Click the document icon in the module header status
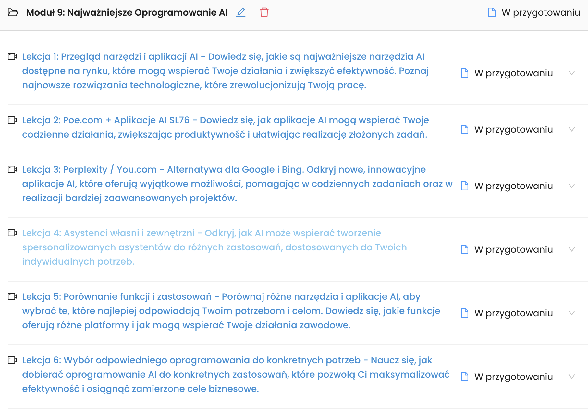Viewport: 588px width, 410px height. click(492, 13)
